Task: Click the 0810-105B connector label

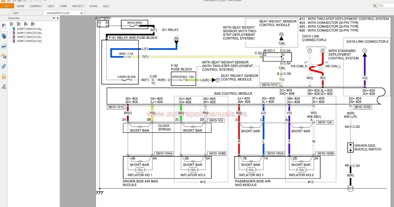Action: click(x=325, y=153)
